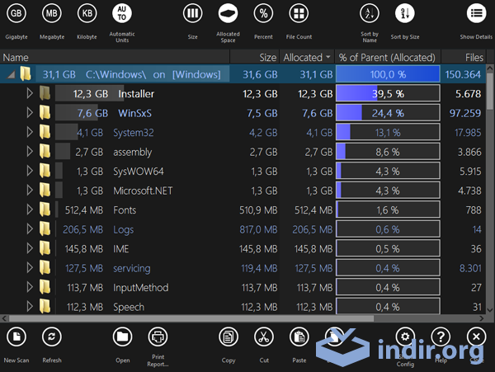Paste from the clipboard
The height and width of the screenshot is (372, 495).
[299, 337]
